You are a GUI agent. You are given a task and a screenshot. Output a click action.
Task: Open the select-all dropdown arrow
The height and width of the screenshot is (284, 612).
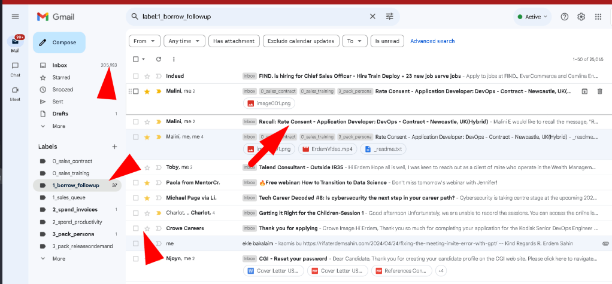point(143,59)
